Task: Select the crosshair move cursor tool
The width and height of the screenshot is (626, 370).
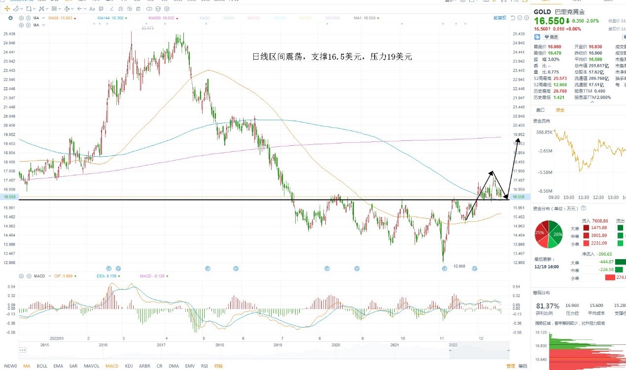Action: click(7, 8)
